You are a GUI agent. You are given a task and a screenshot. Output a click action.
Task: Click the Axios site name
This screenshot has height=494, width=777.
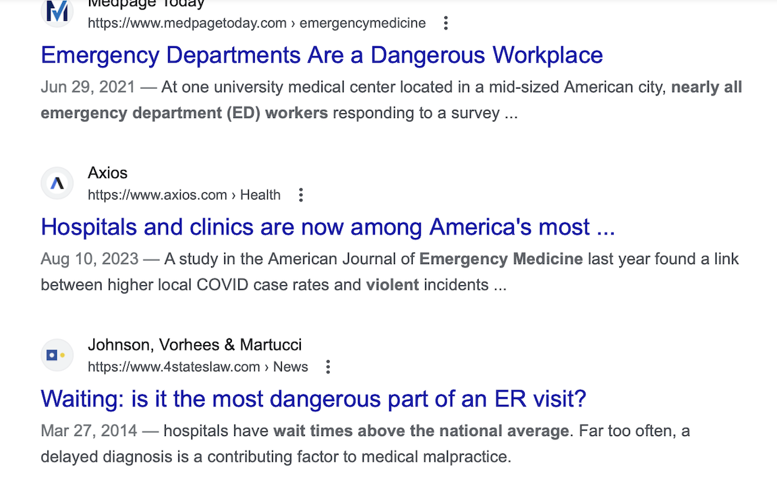click(107, 173)
